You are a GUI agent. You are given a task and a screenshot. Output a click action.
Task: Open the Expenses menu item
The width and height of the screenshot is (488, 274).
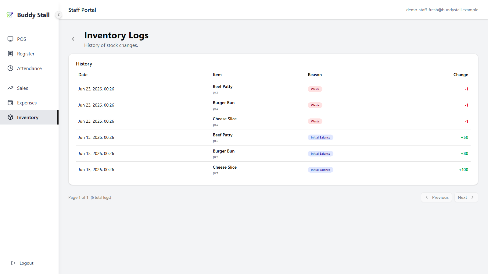click(x=29, y=103)
